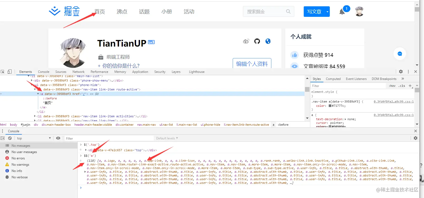This screenshot has width=424, height=198.
Task: Open the Performance tab
Action: pos(99,72)
